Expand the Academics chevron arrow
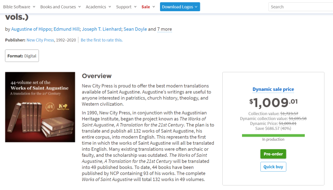Image resolution: width=333 pixels, height=190 pixels. click(x=110, y=7)
